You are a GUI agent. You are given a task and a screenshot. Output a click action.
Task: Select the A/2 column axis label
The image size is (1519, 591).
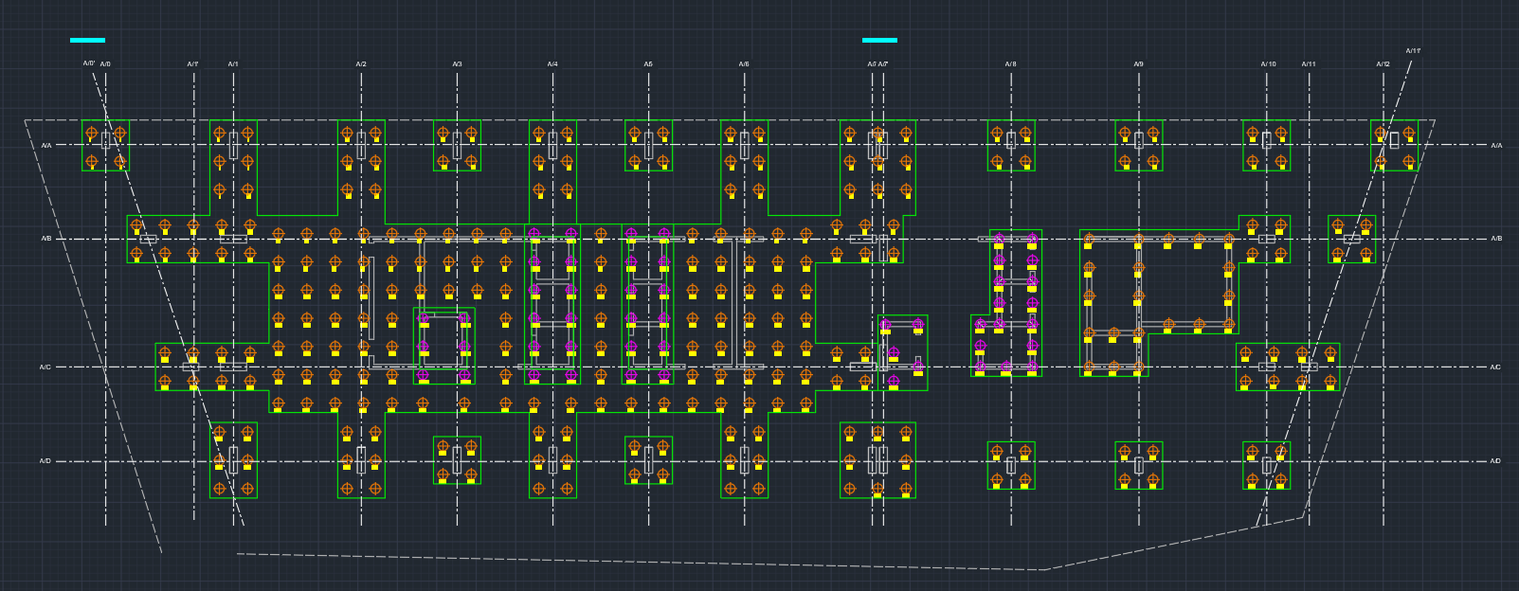click(x=361, y=64)
